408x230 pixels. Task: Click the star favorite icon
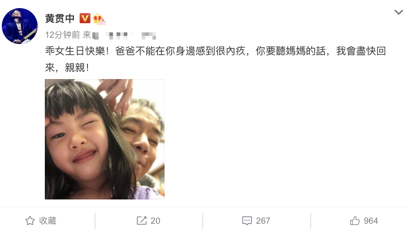pyautogui.click(x=30, y=221)
